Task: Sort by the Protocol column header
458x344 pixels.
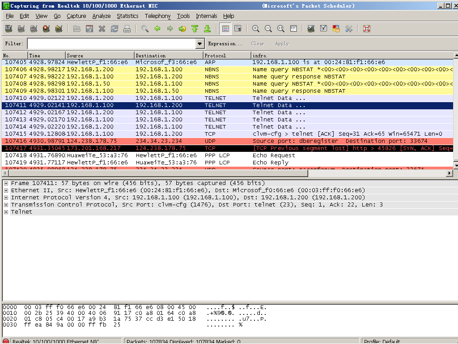Action: coord(227,56)
